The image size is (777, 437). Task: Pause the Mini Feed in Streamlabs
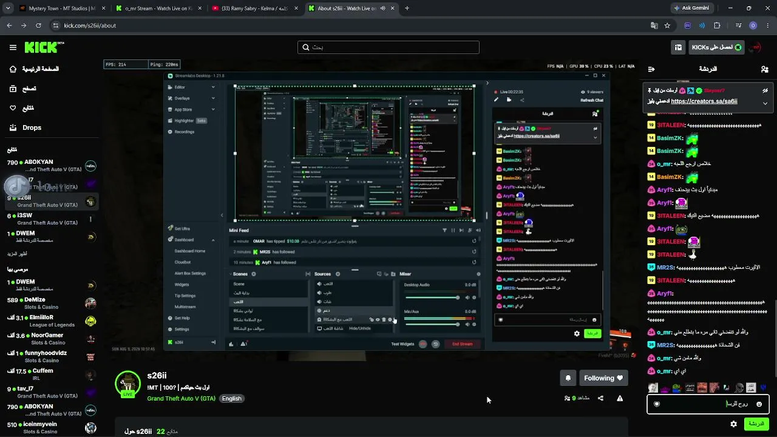[453, 231]
